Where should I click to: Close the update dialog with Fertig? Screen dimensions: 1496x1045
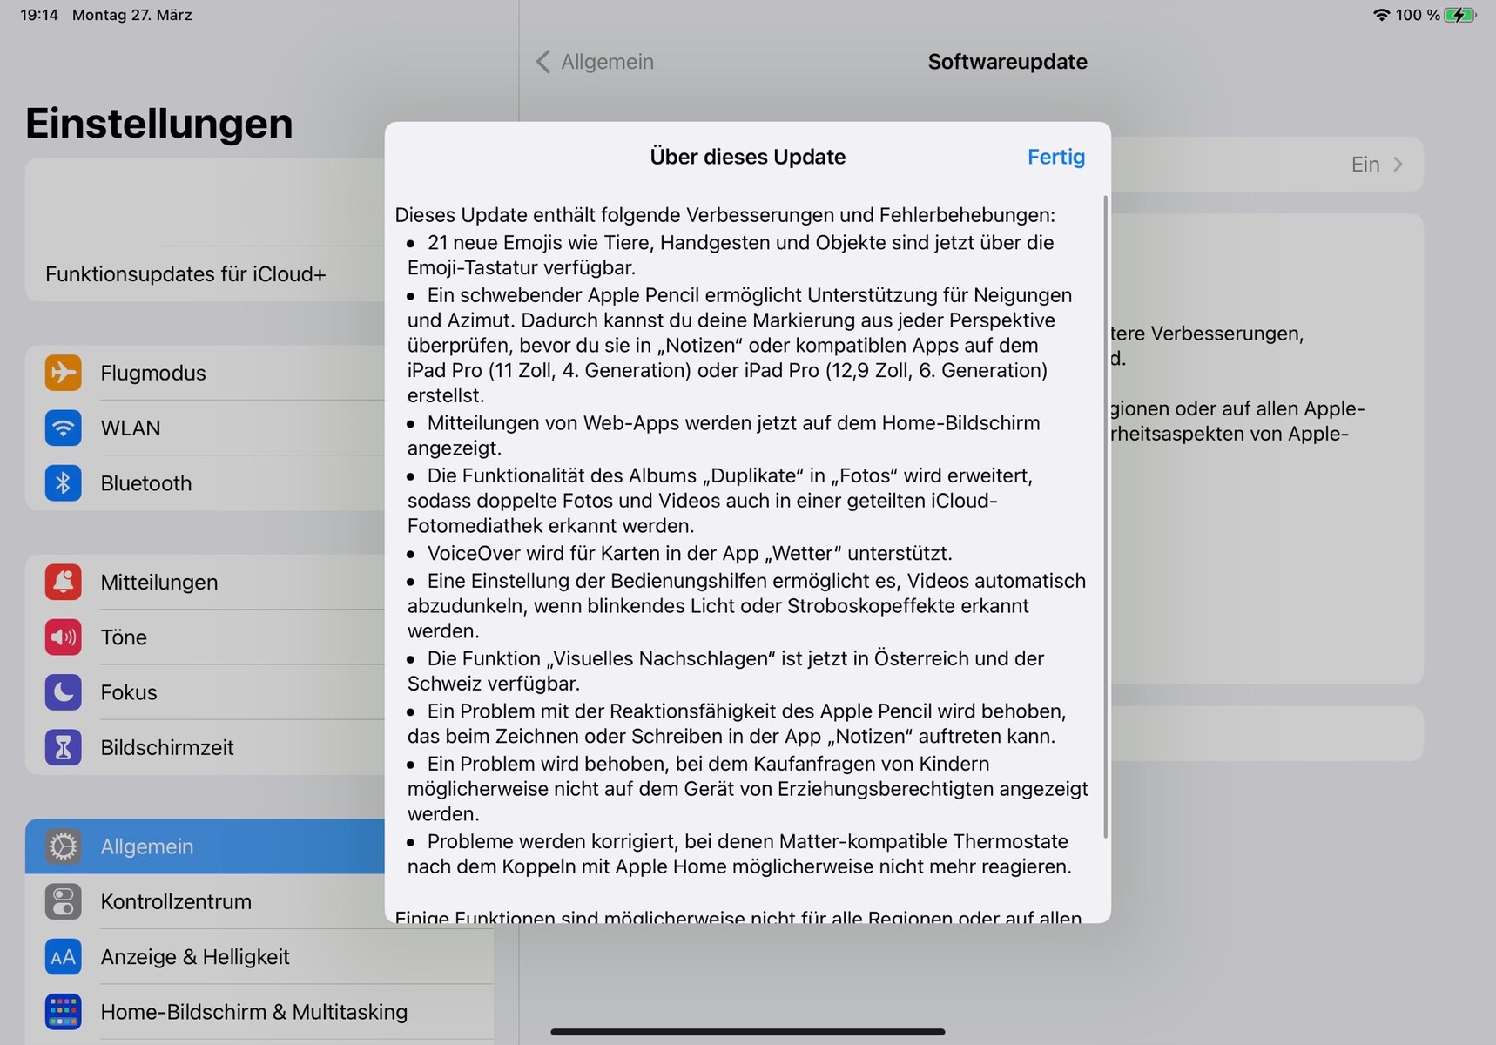coord(1056,157)
